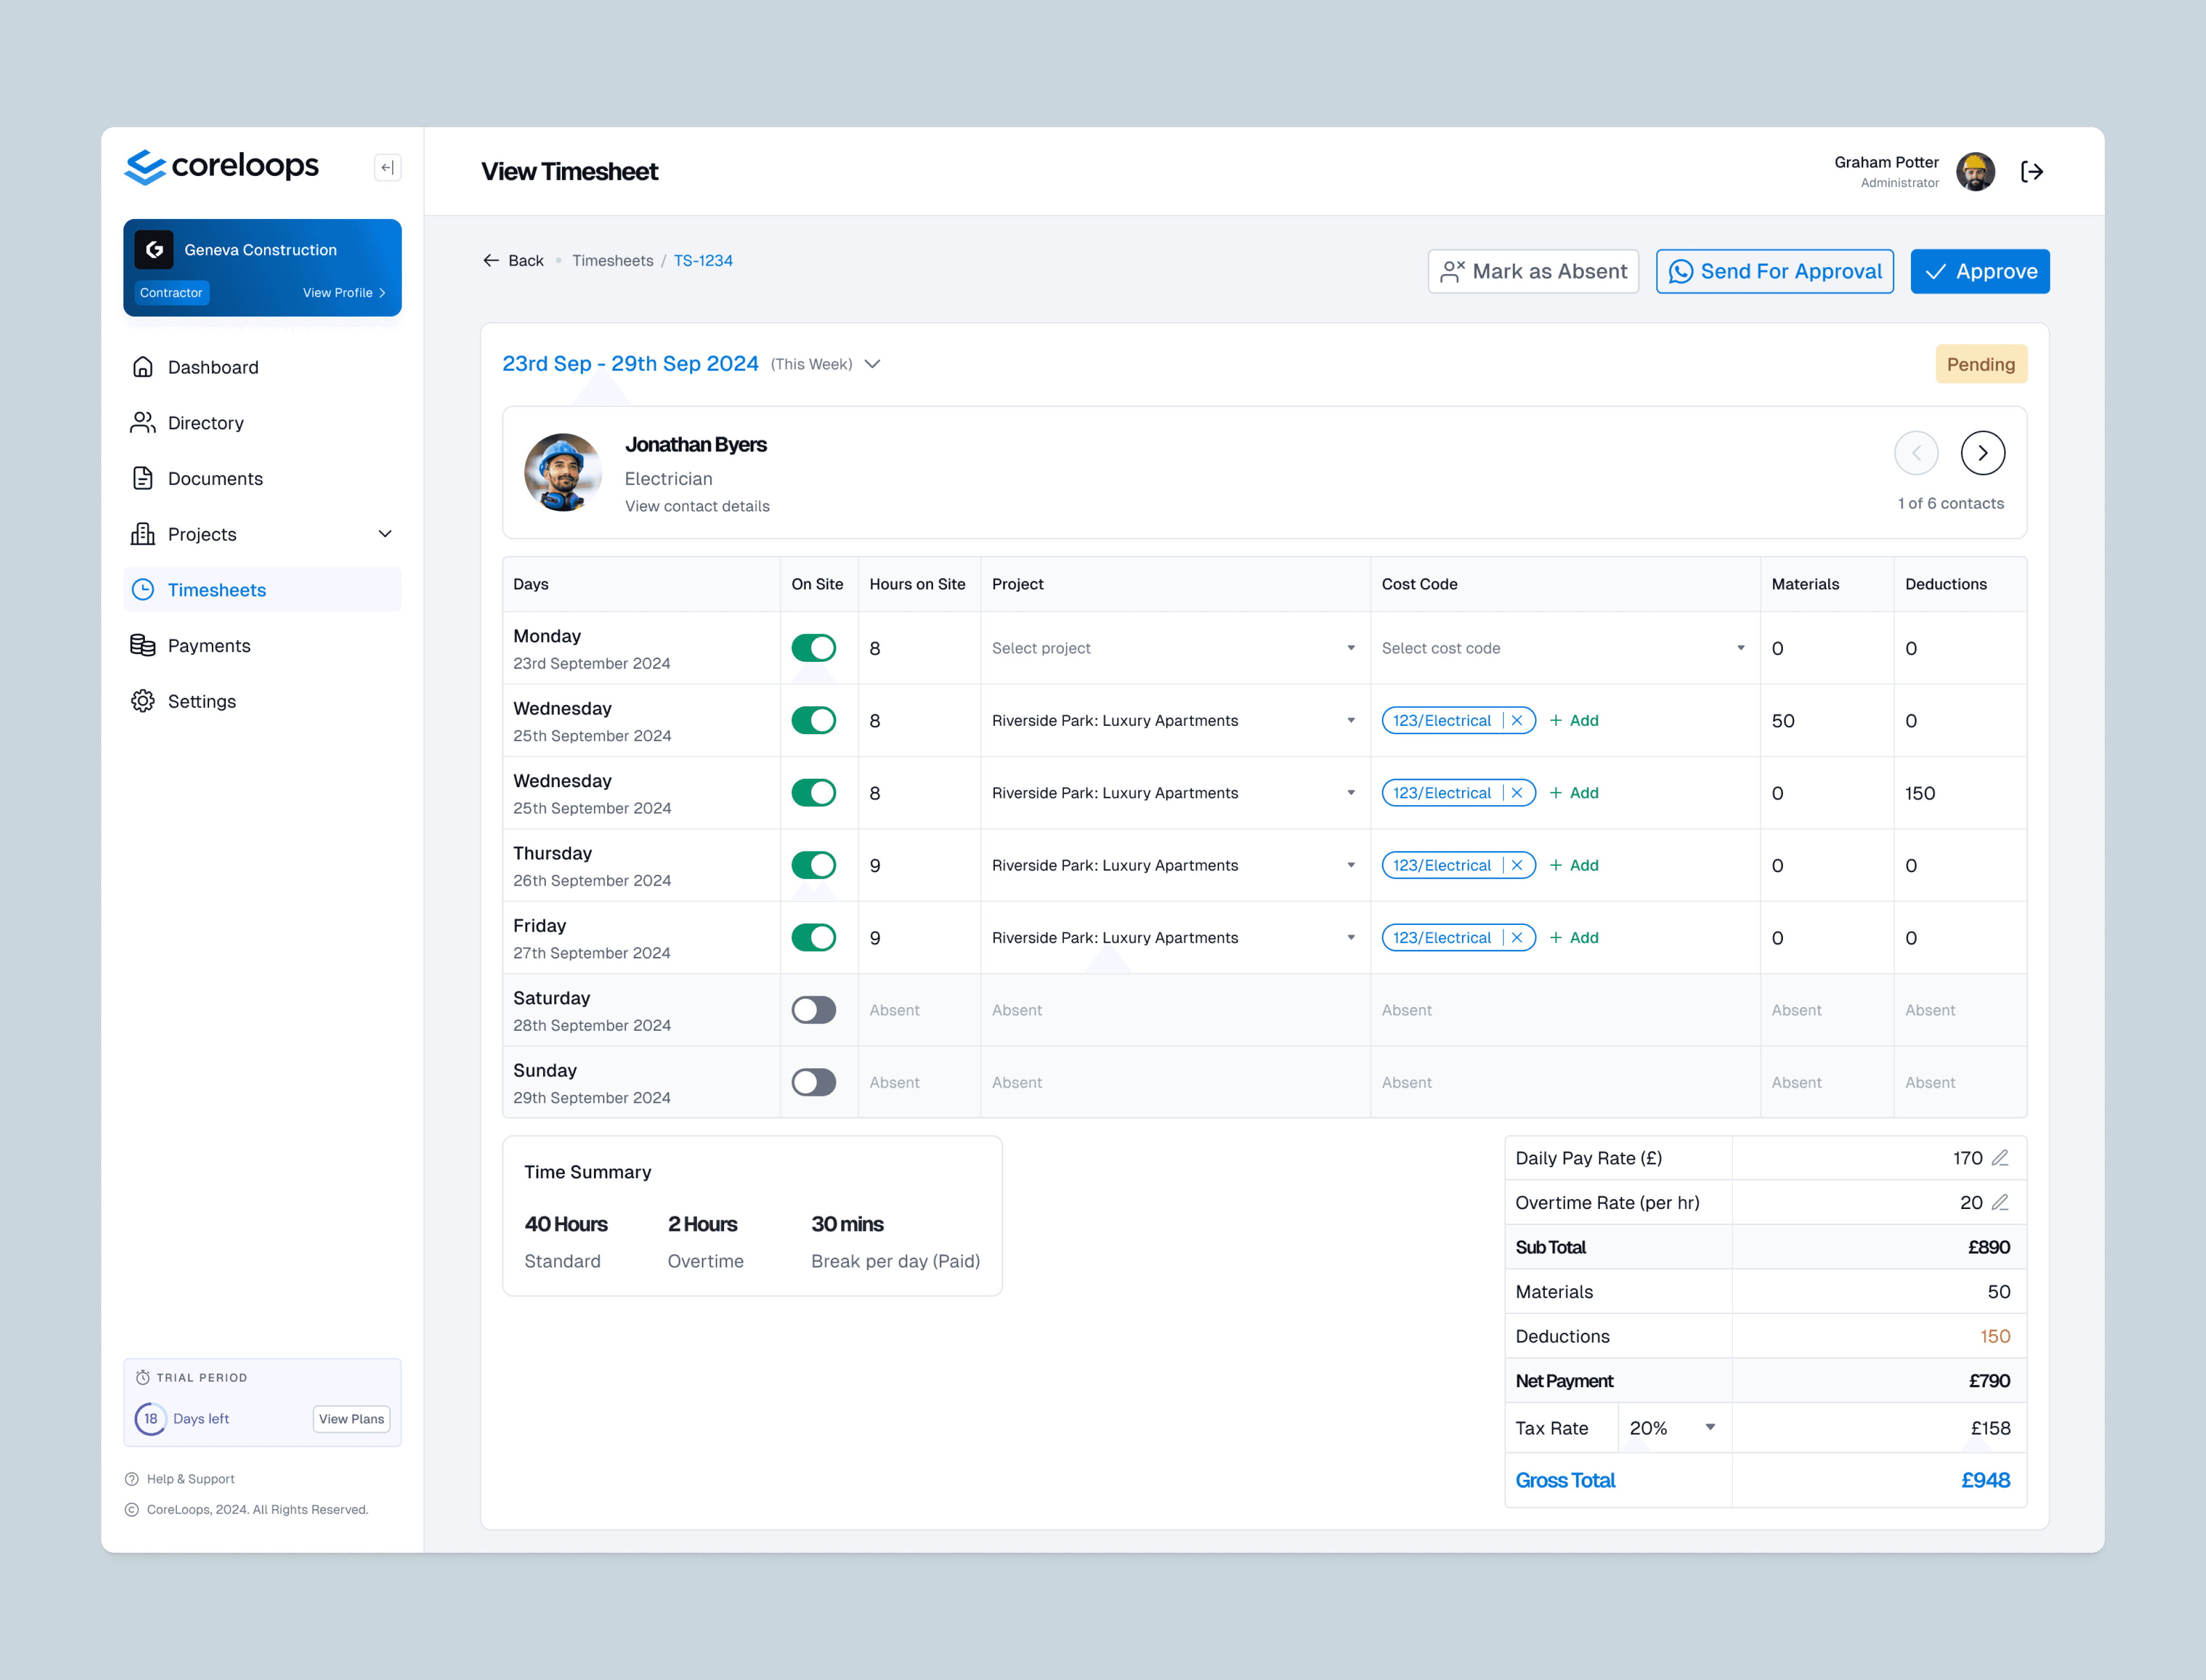Viewport: 2206px width, 1680px height.
Task: Disable Friday's On Site toggle
Action: click(813, 938)
